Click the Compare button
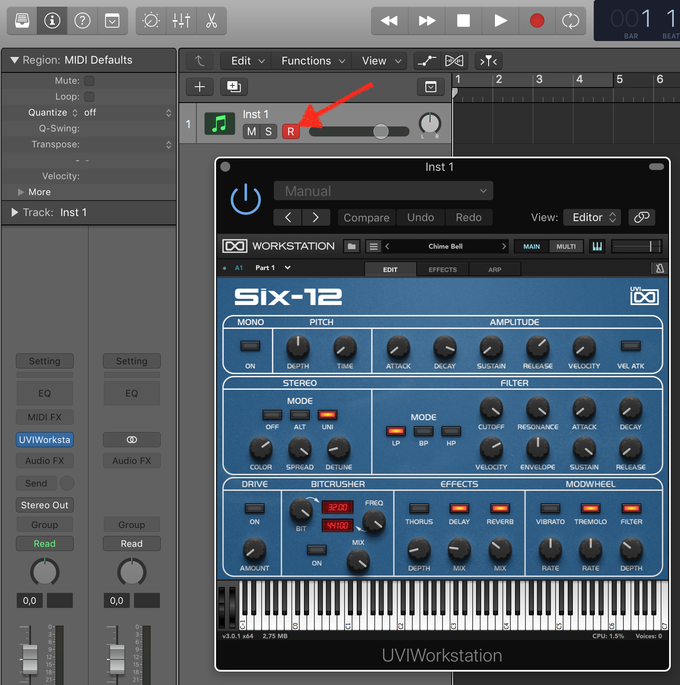 point(366,218)
